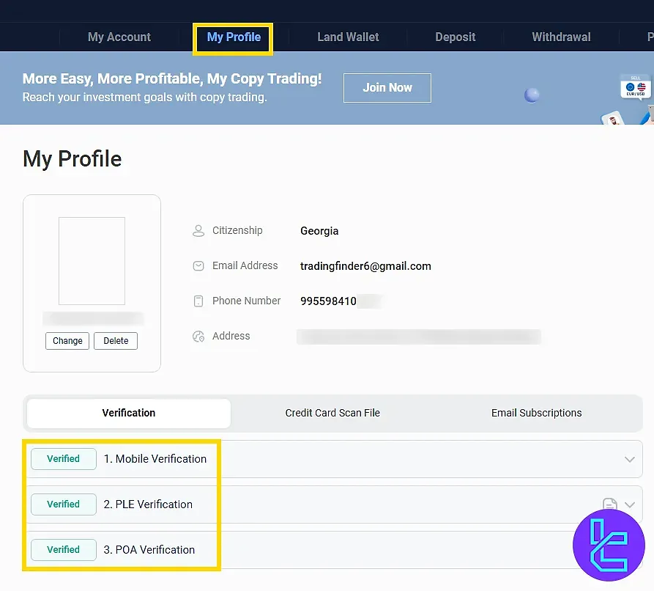
Task: Click the PLE Verification Verified badge
Action: click(63, 504)
